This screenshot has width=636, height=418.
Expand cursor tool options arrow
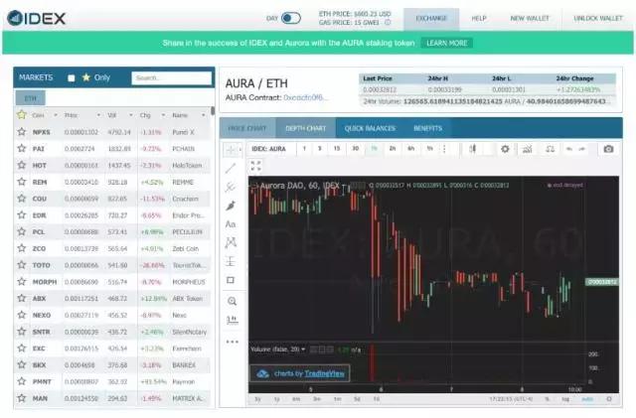tap(240, 150)
